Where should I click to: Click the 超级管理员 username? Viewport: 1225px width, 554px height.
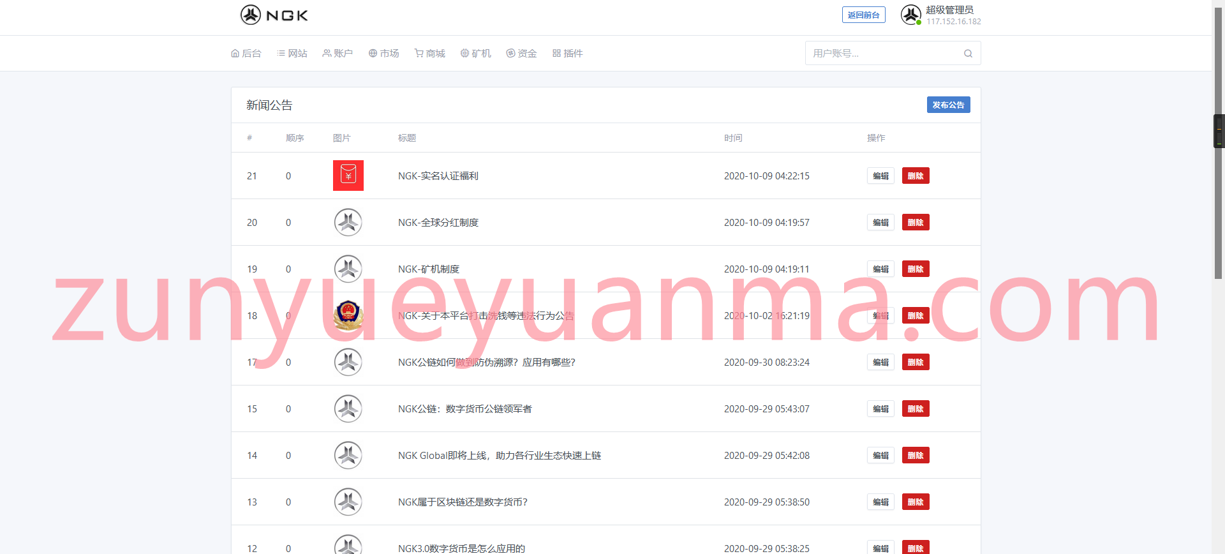950,10
